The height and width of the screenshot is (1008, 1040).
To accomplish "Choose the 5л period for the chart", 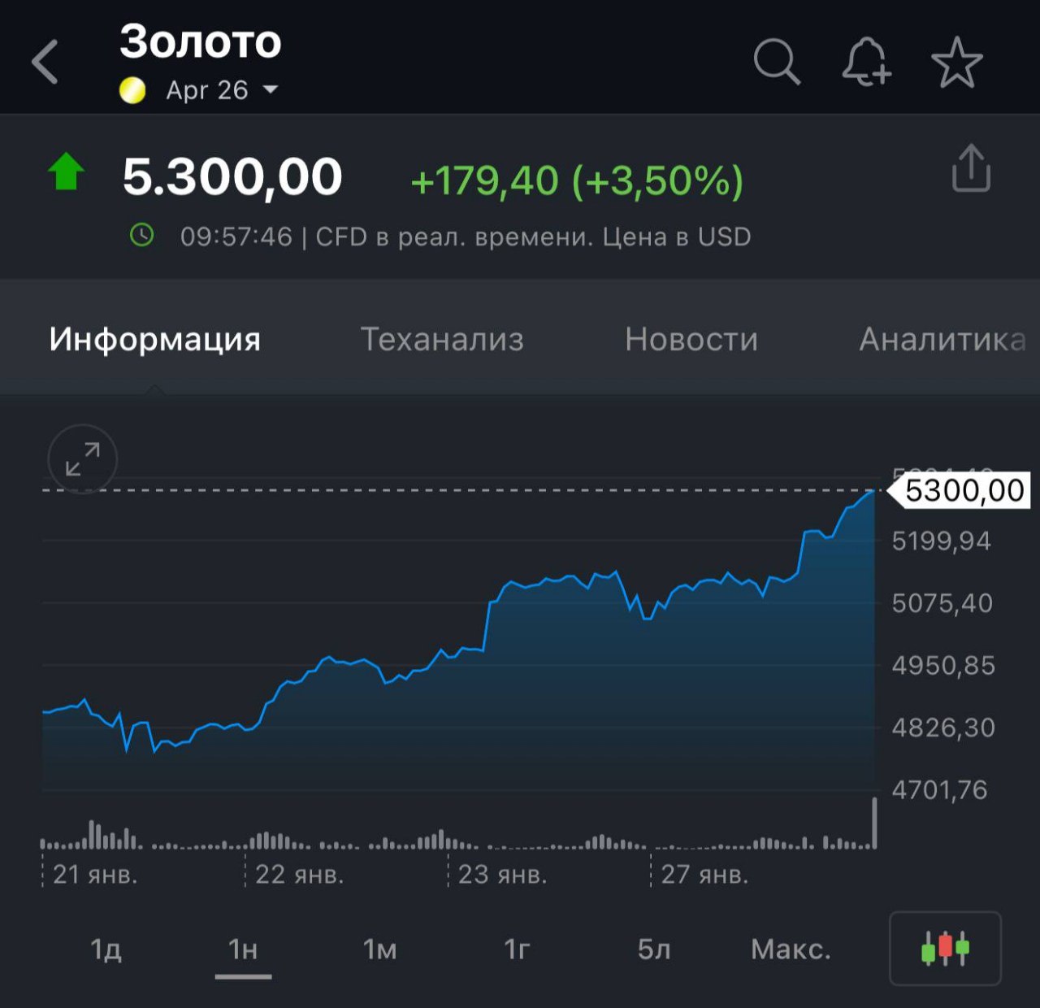I will click(656, 949).
